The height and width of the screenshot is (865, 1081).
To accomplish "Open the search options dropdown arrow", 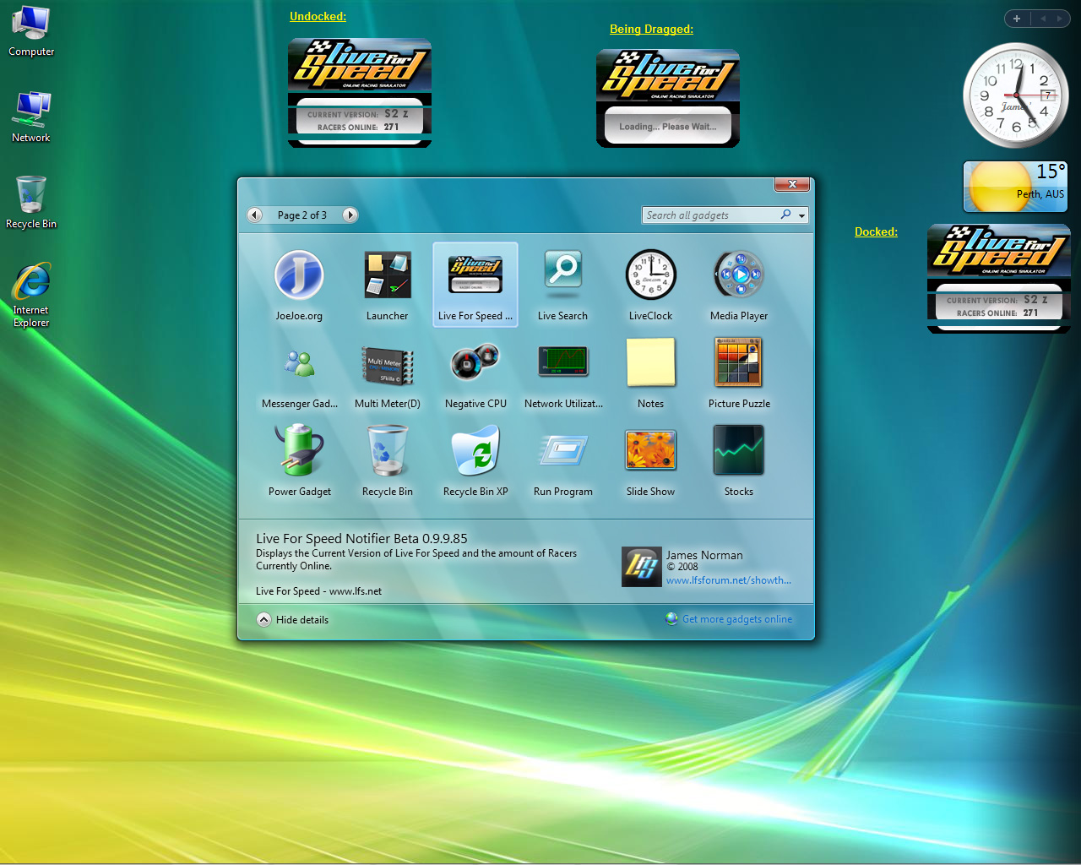I will point(801,215).
